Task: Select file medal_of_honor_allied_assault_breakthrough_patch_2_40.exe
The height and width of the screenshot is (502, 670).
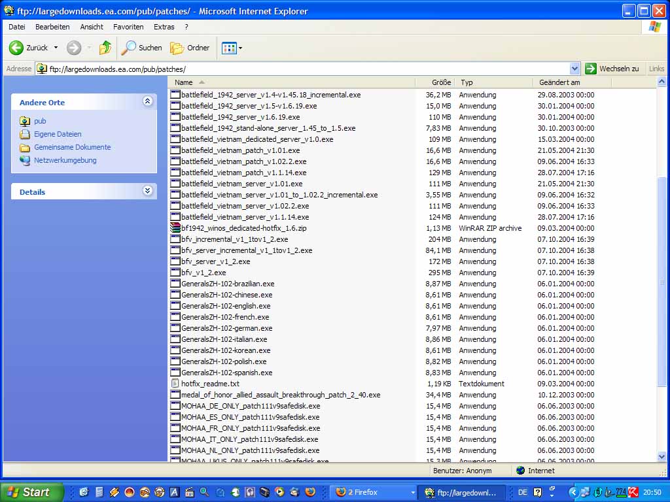Action: pos(280,395)
